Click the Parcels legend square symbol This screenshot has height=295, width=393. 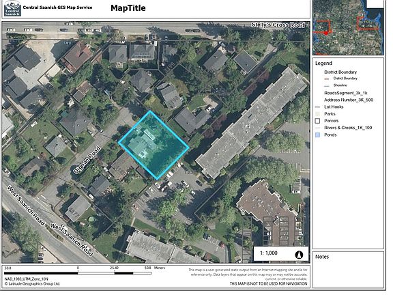pos(317,121)
